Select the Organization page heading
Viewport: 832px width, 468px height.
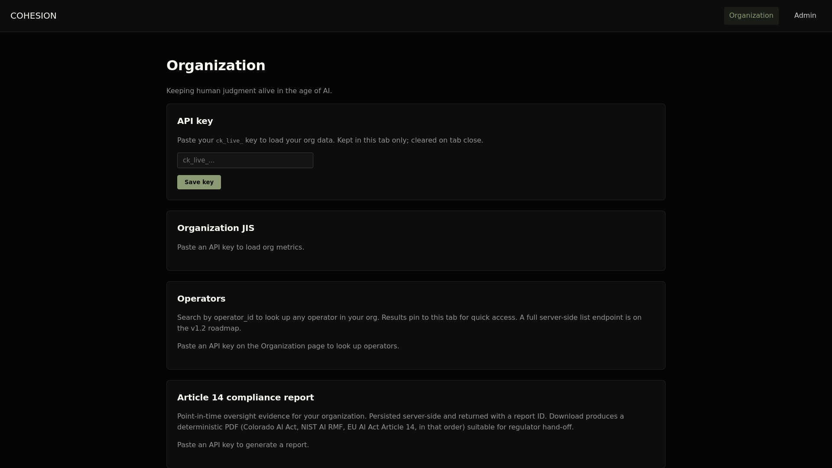216,65
